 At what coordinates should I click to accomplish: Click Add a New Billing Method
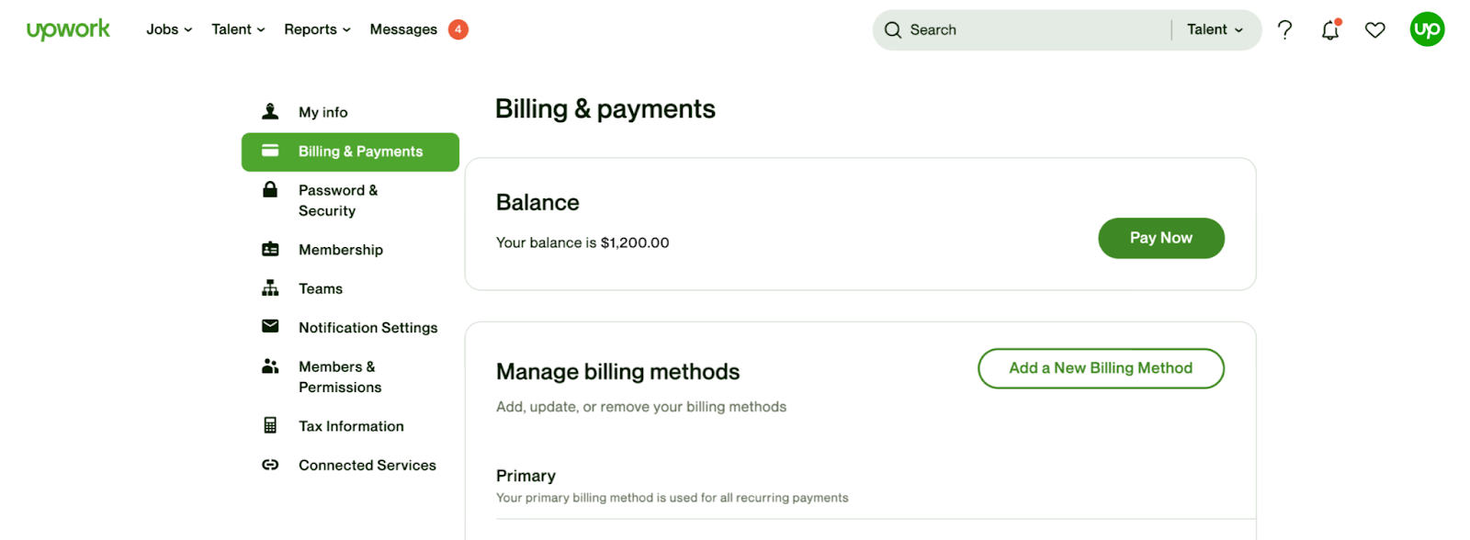tap(1101, 368)
